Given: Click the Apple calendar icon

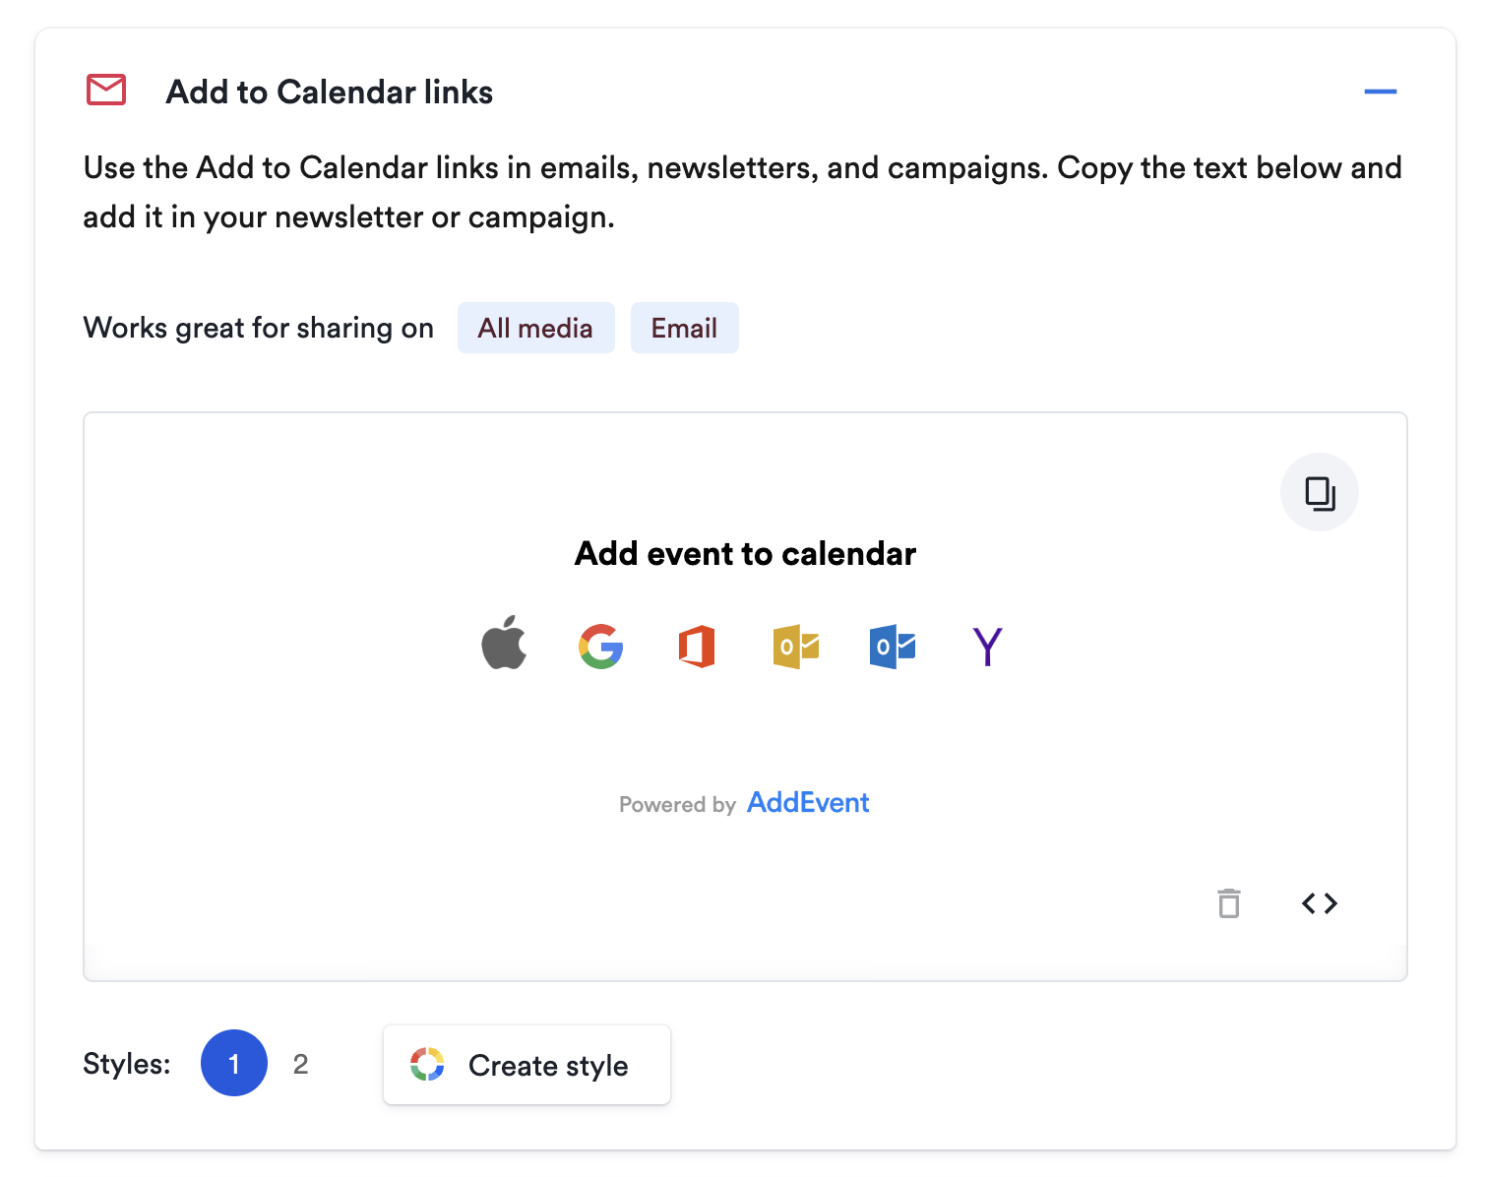Looking at the screenshot, I should tap(504, 644).
